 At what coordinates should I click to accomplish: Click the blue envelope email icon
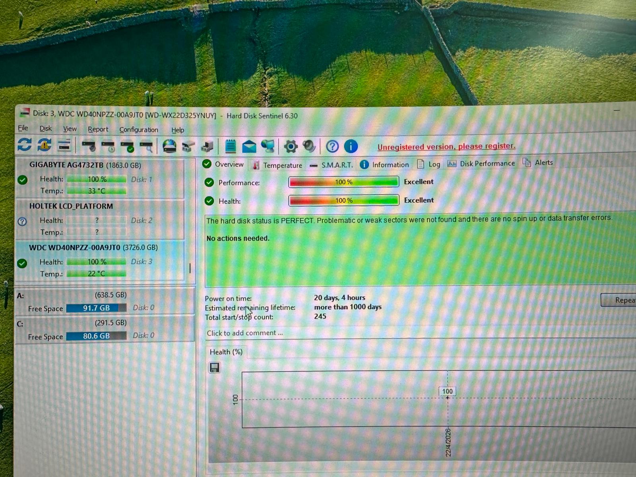tap(249, 147)
